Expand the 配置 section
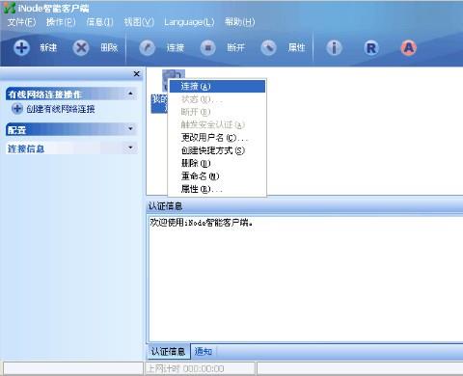Image resolution: width=463 pixels, height=376 pixels. tap(130, 128)
